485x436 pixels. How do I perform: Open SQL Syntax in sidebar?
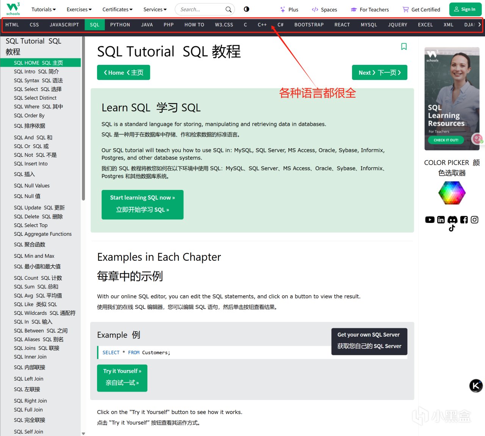(x=38, y=80)
